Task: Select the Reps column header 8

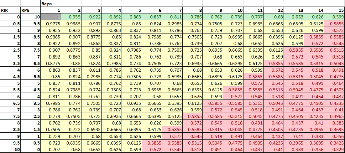Action: pos(196,10)
